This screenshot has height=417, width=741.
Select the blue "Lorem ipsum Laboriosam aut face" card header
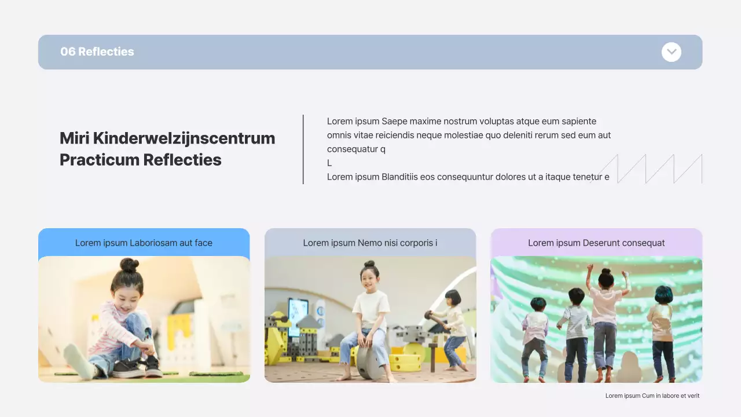pos(144,243)
